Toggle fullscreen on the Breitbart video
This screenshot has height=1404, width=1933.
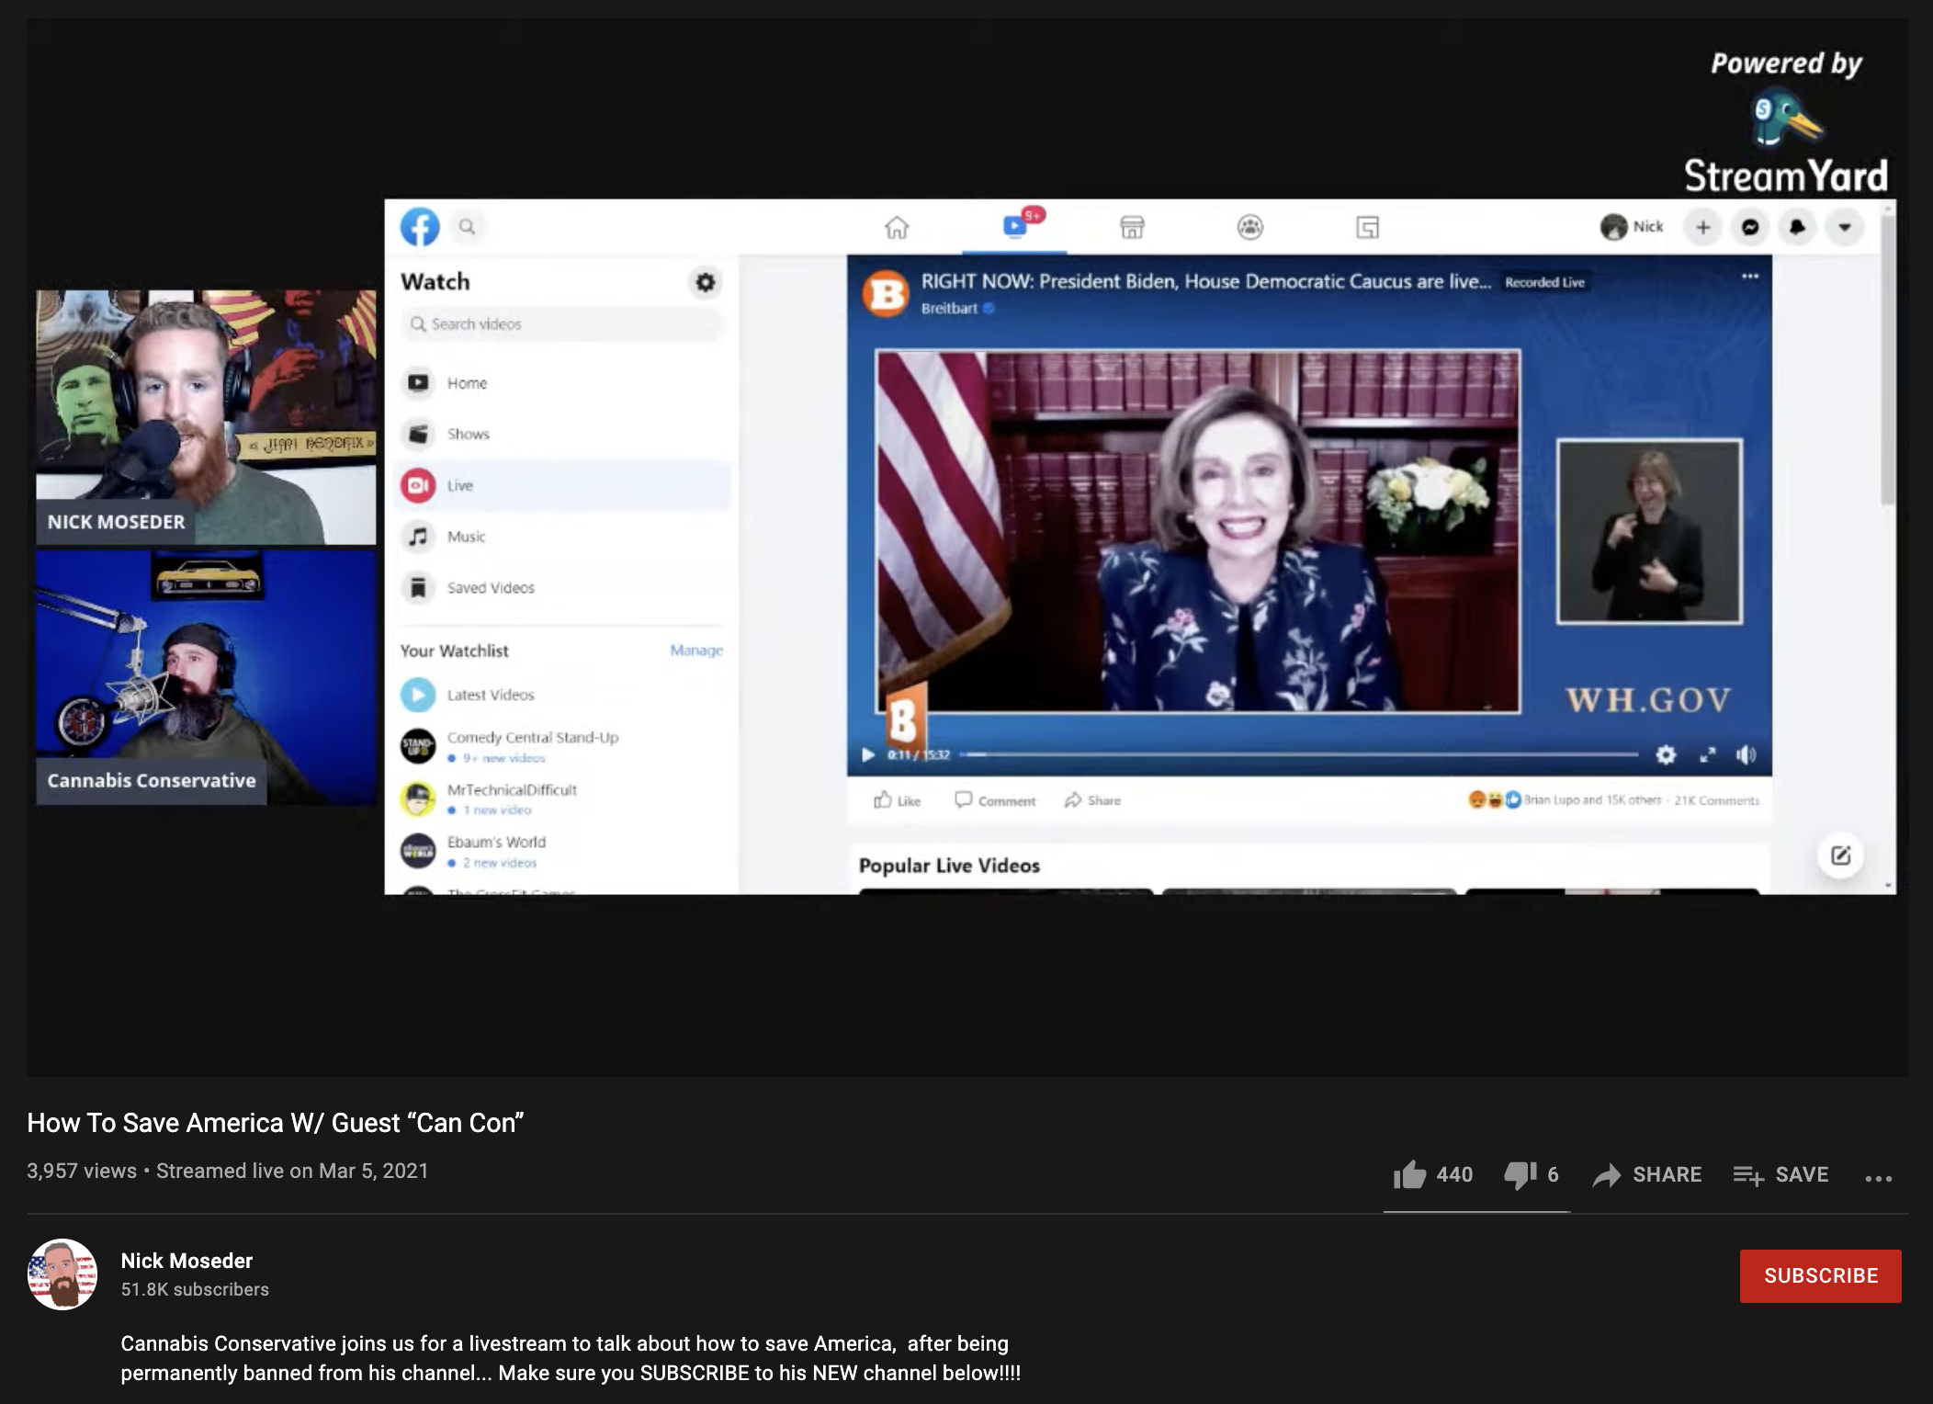coord(1707,754)
